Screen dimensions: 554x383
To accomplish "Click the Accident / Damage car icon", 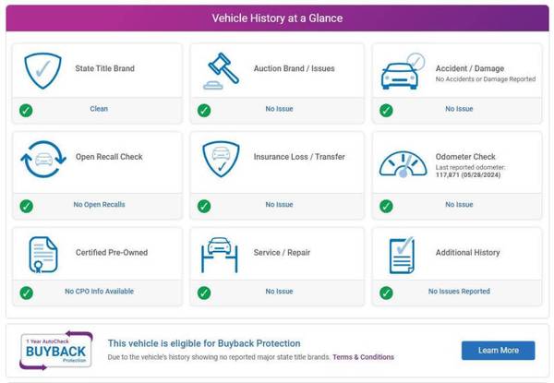I will [403, 71].
